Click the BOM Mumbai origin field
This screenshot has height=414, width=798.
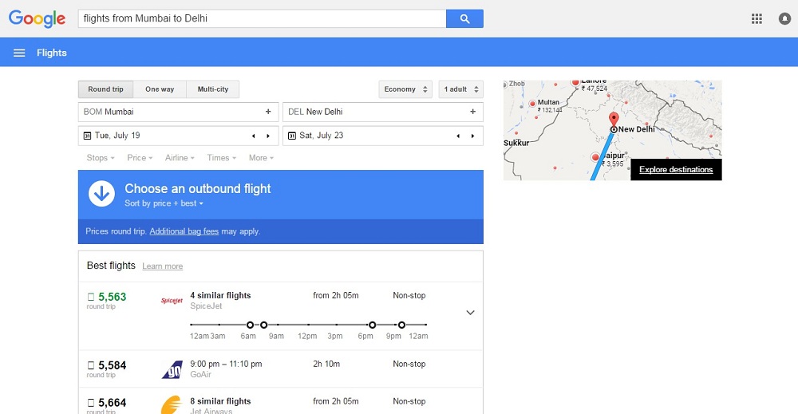(178, 112)
